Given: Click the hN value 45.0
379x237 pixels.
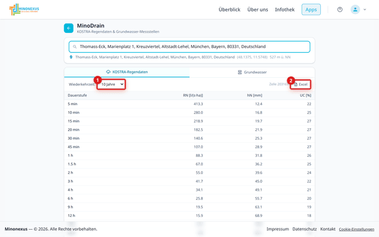Looking at the screenshot, I should [259, 181].
